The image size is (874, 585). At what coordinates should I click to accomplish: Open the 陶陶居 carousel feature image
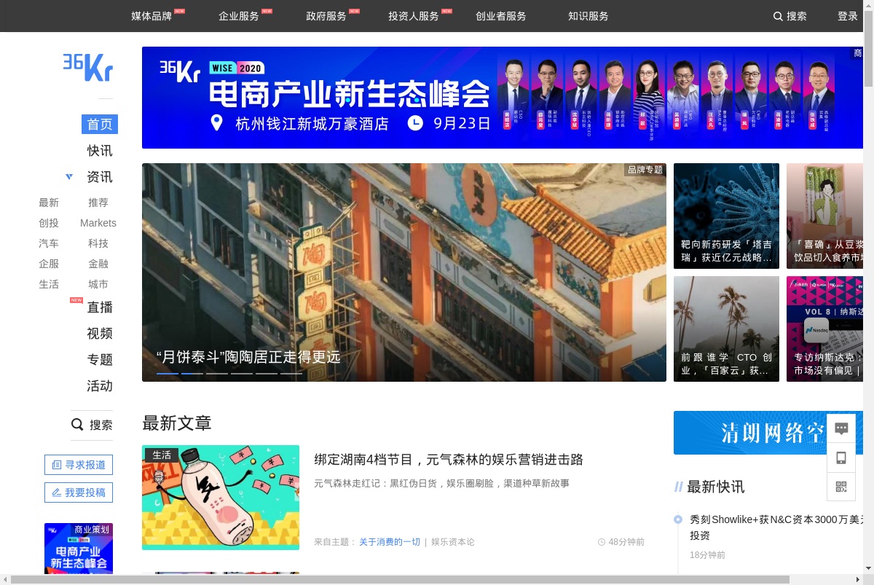[404, 272]
